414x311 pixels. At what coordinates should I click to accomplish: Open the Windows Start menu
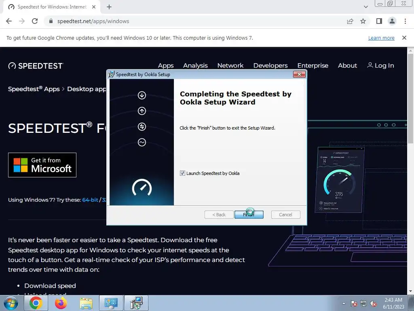click(x=11, y=303)
